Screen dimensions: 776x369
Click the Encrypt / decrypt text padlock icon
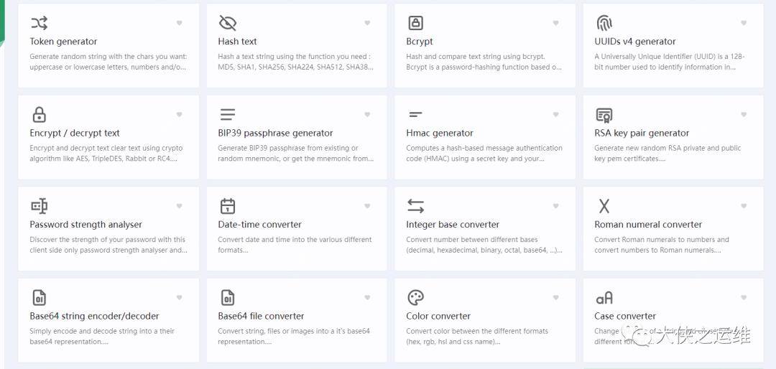39,114
